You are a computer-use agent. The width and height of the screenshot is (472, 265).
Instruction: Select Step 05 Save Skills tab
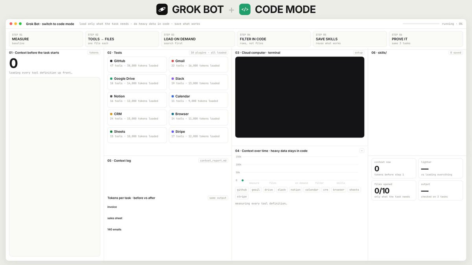click(x=350, y=39)
